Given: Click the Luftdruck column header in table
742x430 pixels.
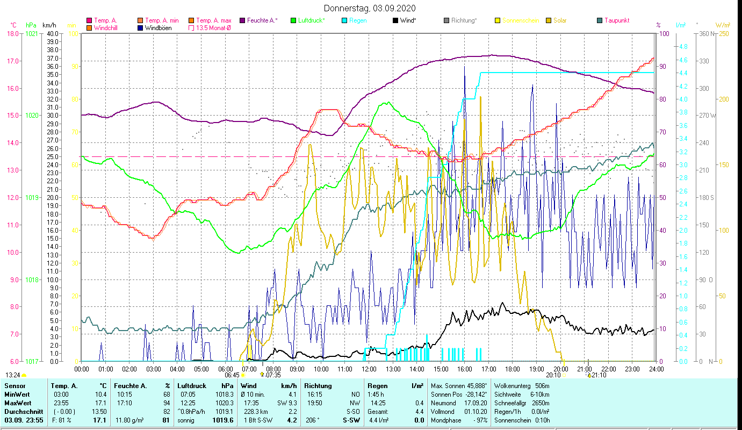Looking at the screenshot, I should 192,386.
